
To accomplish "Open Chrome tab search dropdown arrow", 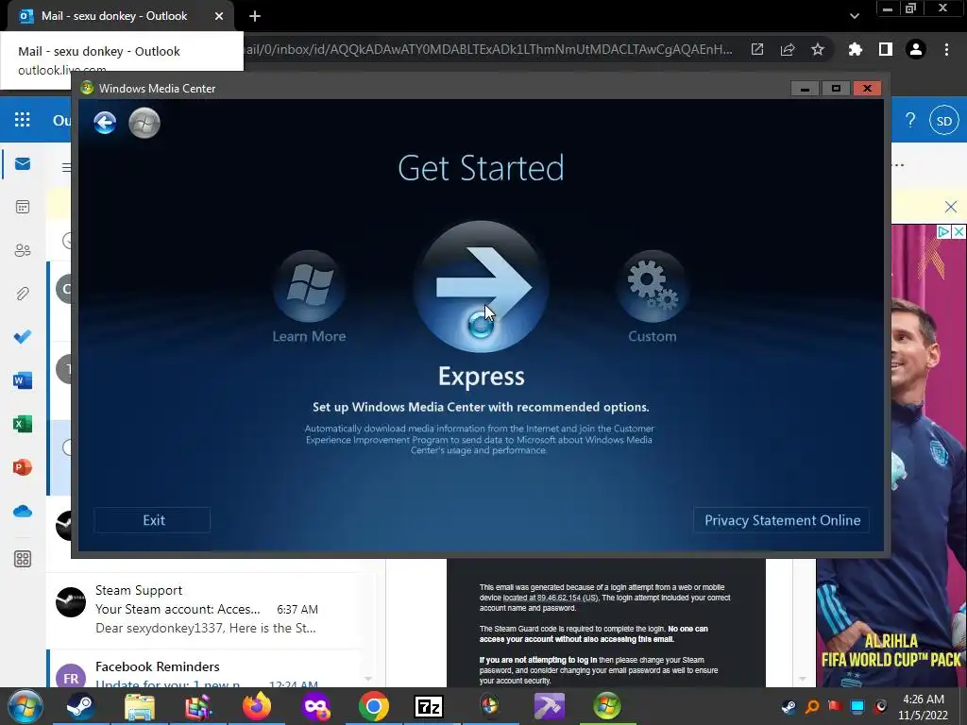I will click(854, 16).
